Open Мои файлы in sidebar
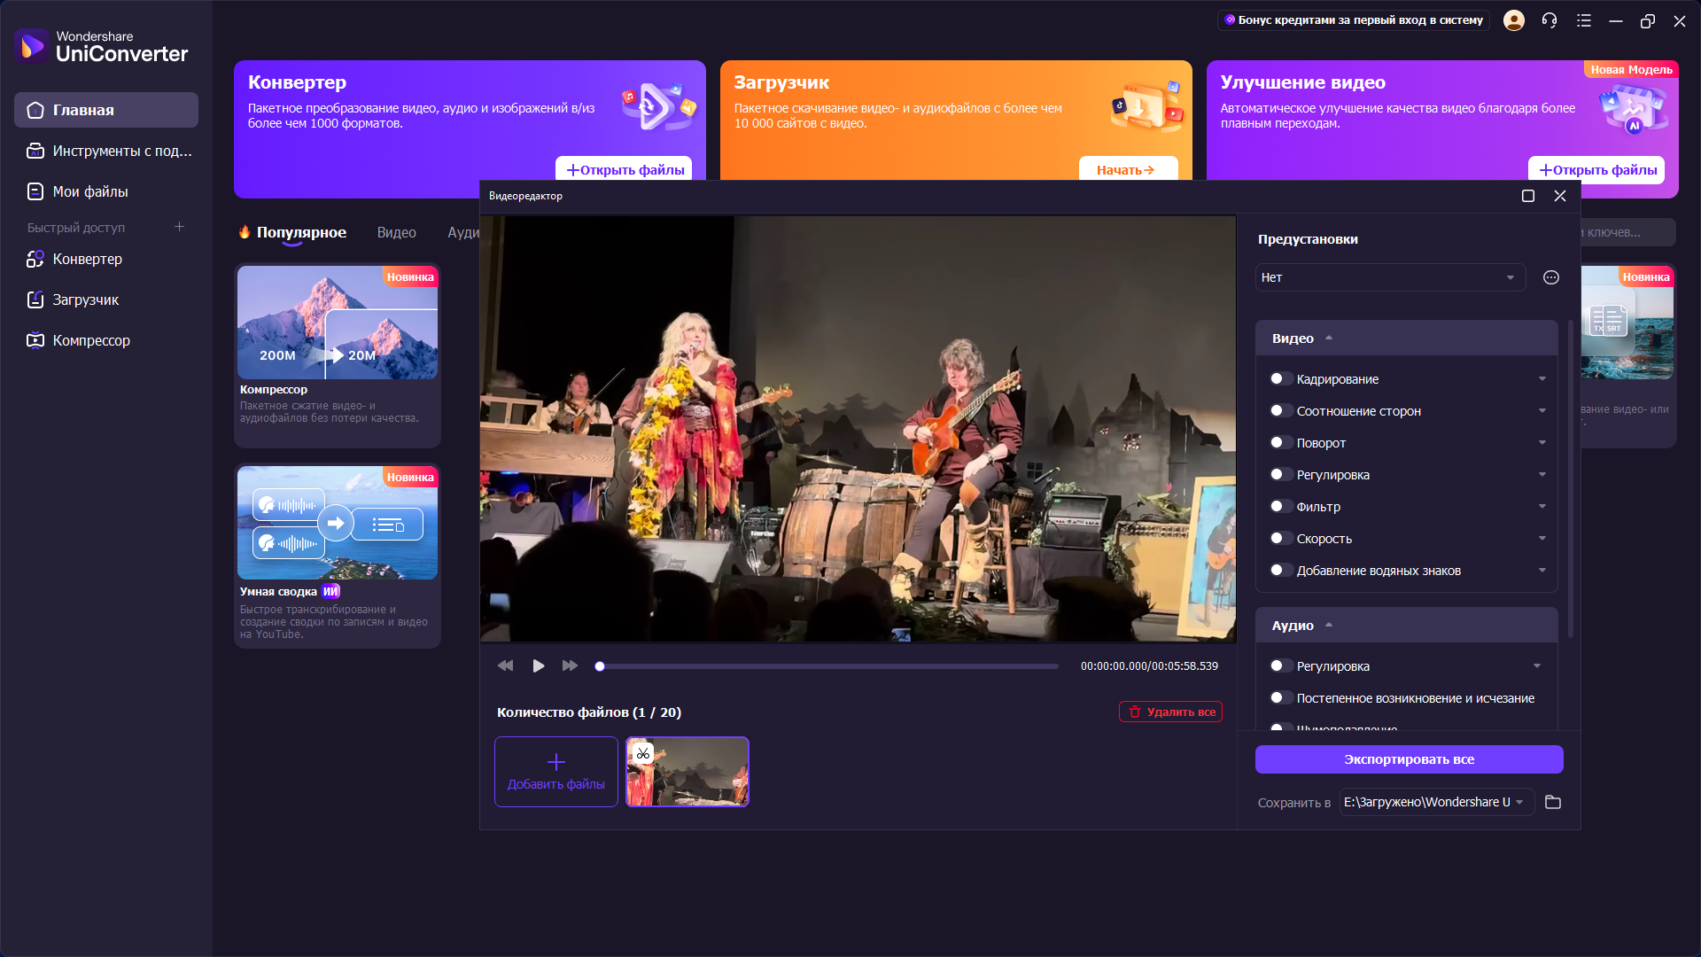Image resolution: width=1701 pixels, height=957 pixels. pyautogui.click(x=90, y=191)
